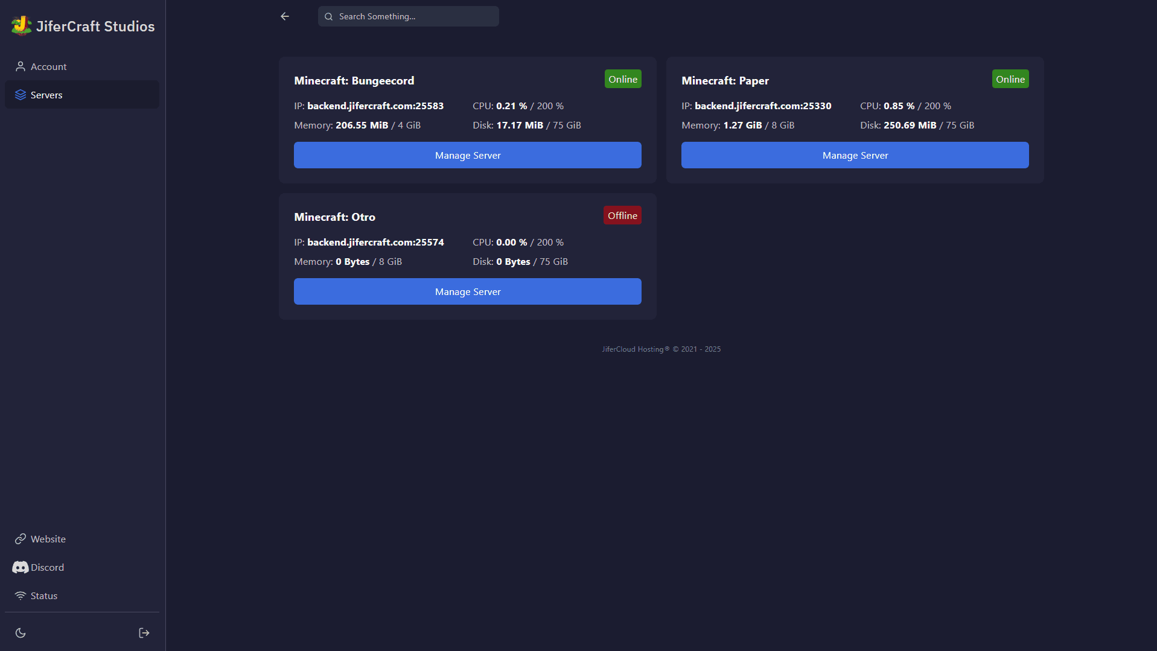Toggle dark mode with moon icon
The image size is (1157, 651).
click(x=21, y=633)
